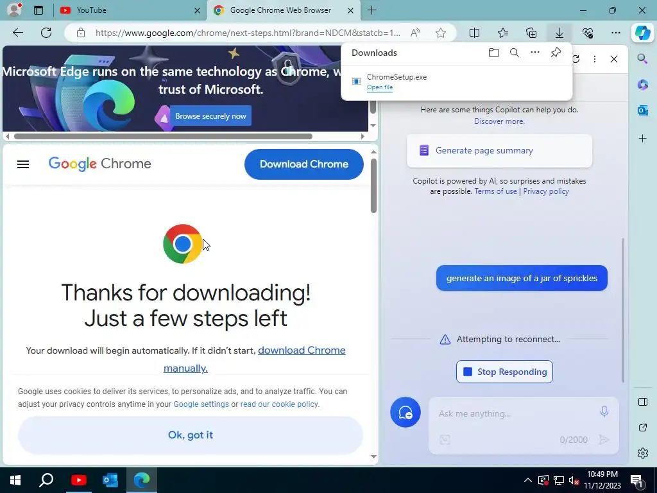Image resolution: width=657 pixels, height=493 pixels.
Task: Click the Google Chrome logo text
Action: tap(99, 164)
